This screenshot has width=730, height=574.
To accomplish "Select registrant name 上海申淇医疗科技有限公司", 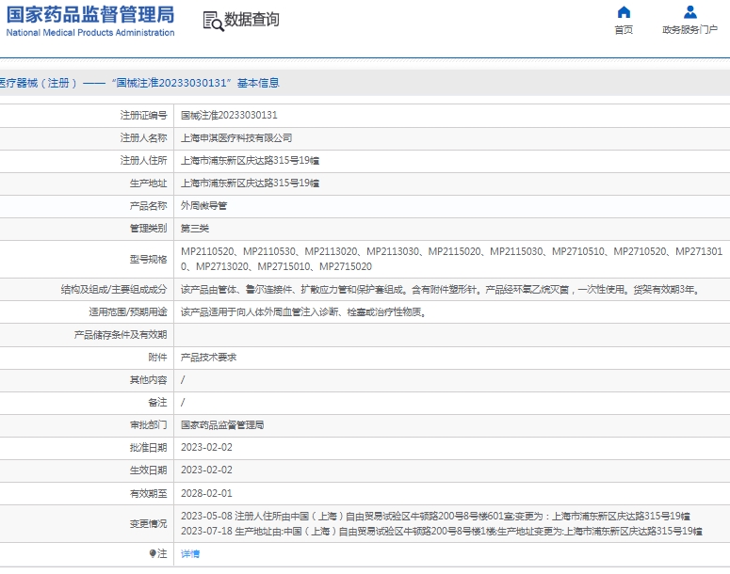I will point(236,137).
